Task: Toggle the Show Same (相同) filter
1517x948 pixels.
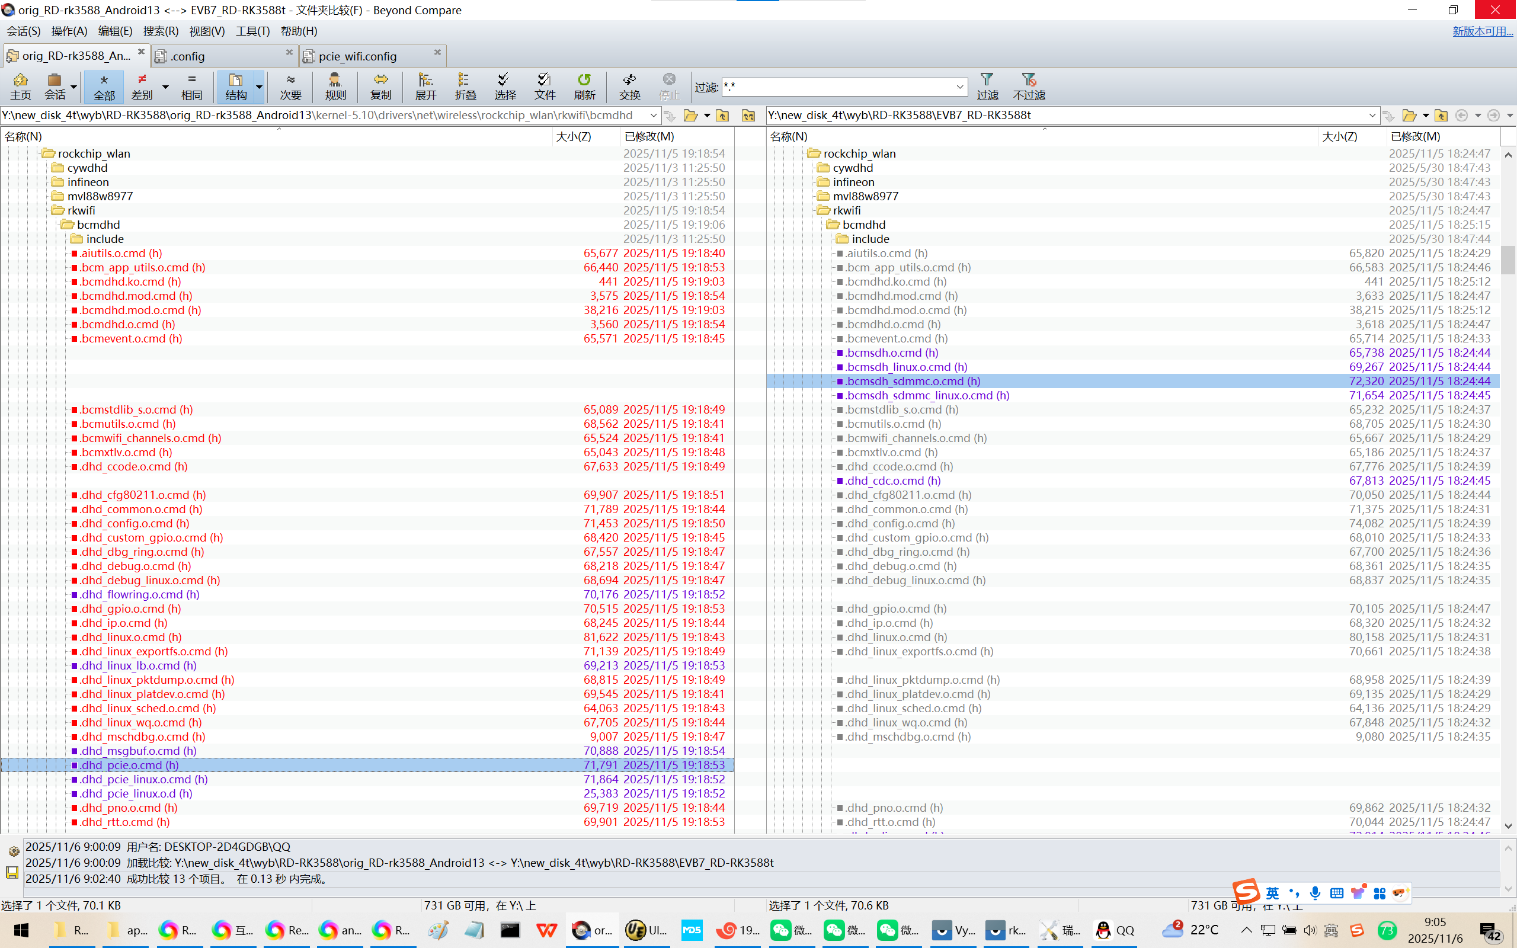Action: (191, 86)
